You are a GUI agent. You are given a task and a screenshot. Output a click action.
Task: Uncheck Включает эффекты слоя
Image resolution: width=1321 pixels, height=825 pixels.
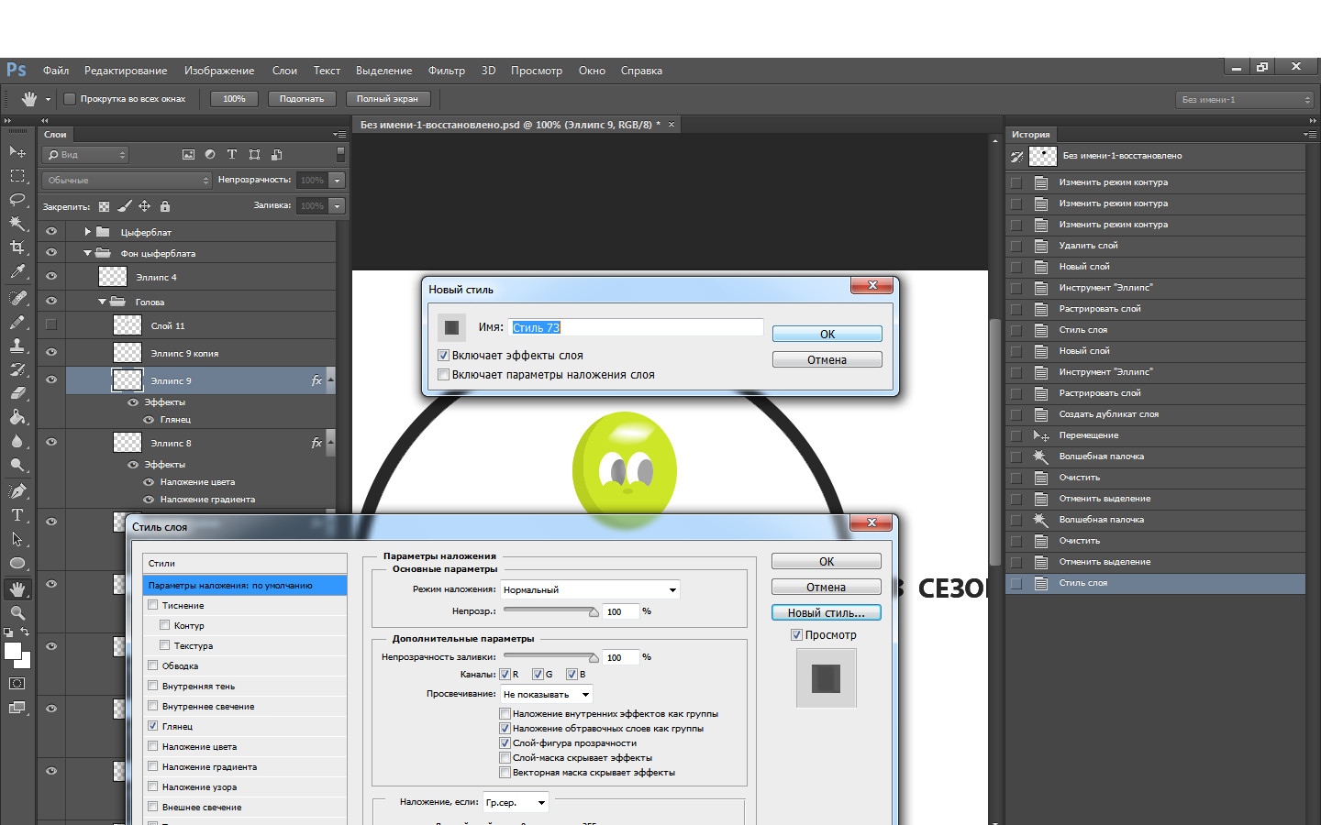(x=444, y=356)
